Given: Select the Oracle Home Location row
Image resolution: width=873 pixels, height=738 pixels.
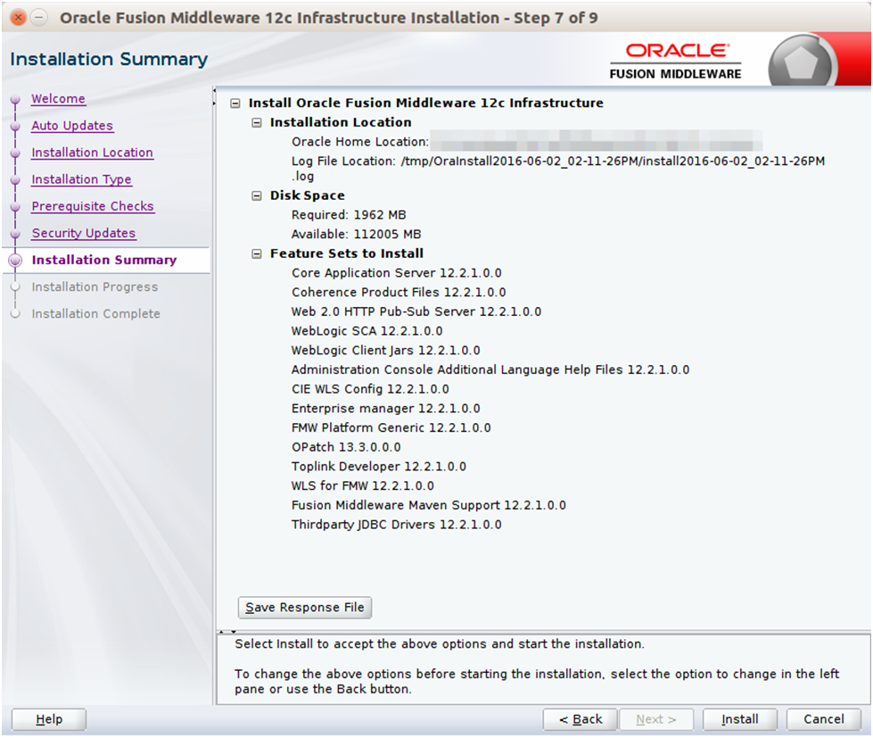Looking at the screenshot, I should coord(527,142).
